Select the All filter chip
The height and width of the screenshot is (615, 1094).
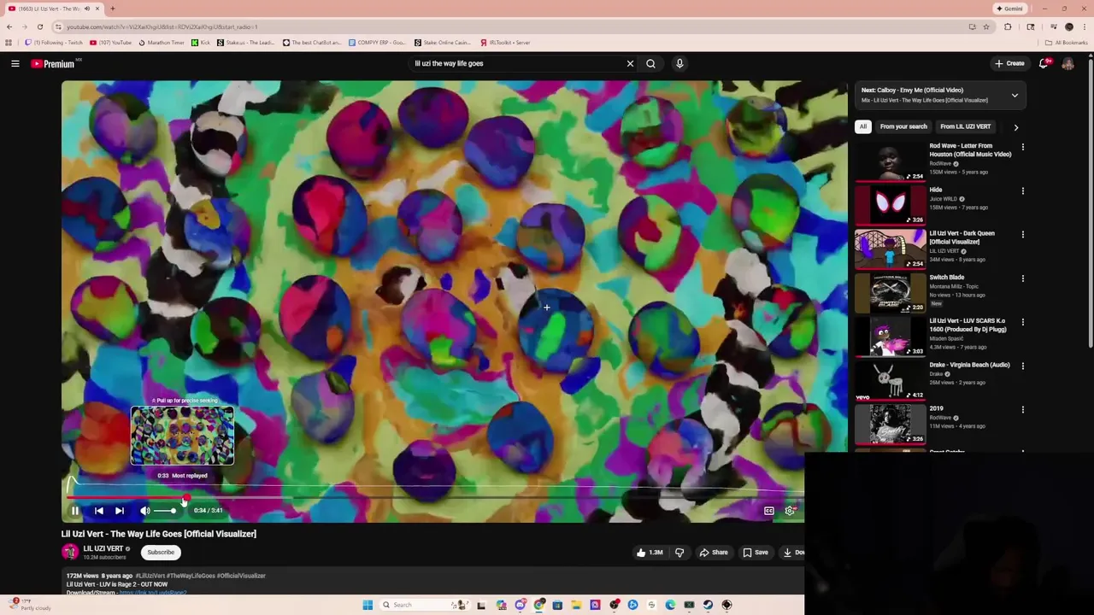pos(863,126)
